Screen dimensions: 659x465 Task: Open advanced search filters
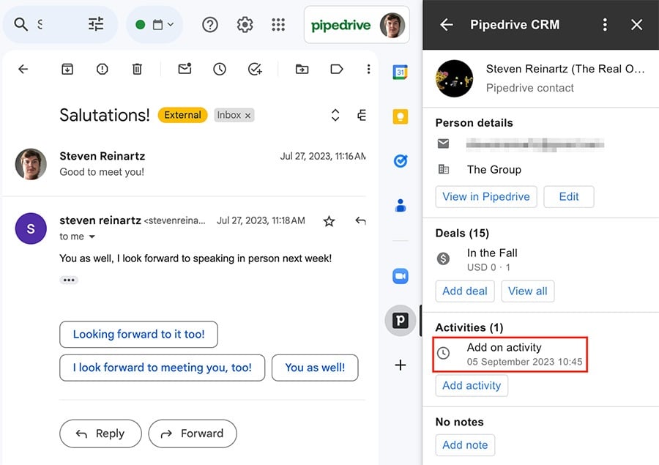tap(95, 24)
